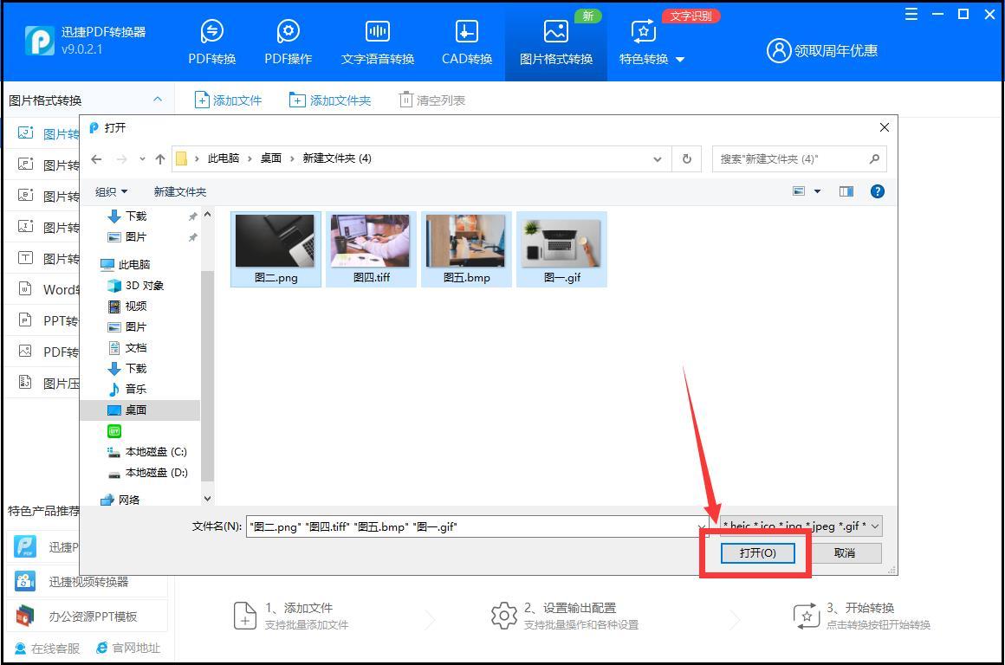Toggle the view mode icon in the dialog
This screenshot has height=665, width=1005.
pyautogui.click(x=799, y=191)
